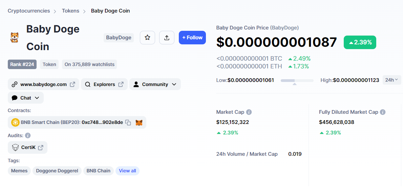Select the Memes tag
The height and width of the screenshot is (192, 403).
[x=19, y=171]
